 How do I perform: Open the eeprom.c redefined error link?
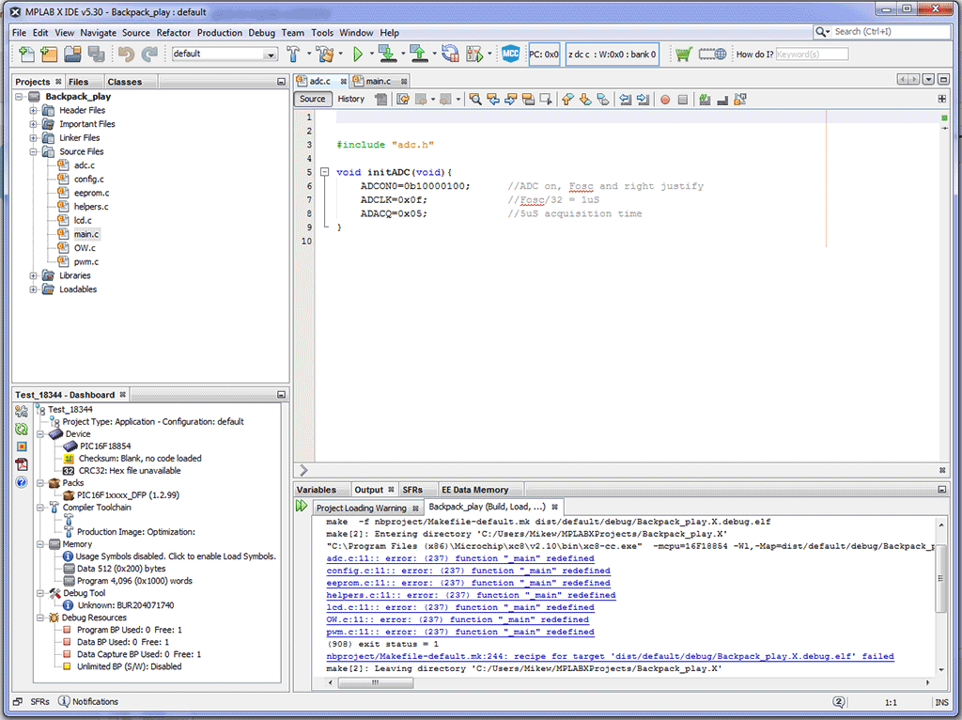pos(468,583)
